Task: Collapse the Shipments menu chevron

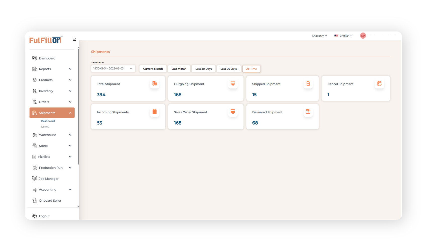Action: 70,113
